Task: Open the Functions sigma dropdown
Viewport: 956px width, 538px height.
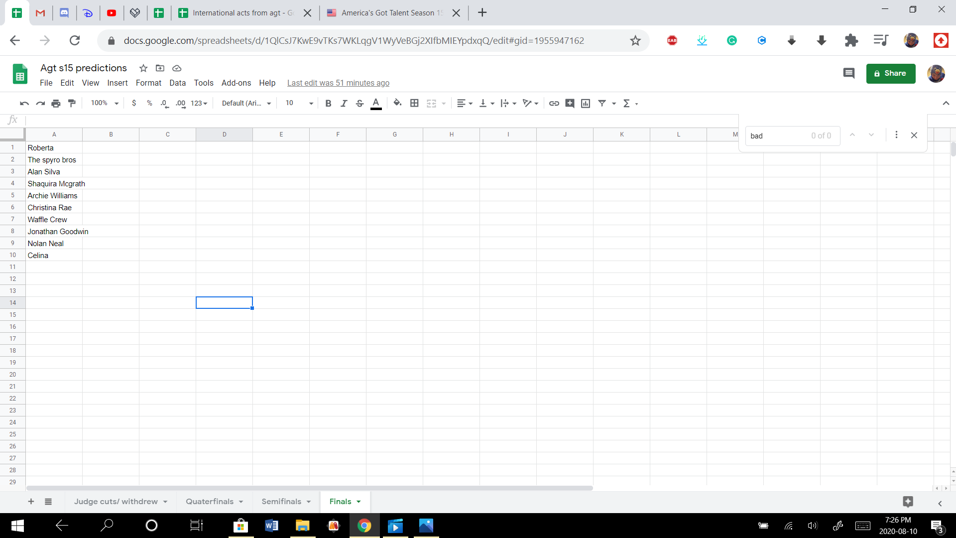Action: click(x=630, y=103)
